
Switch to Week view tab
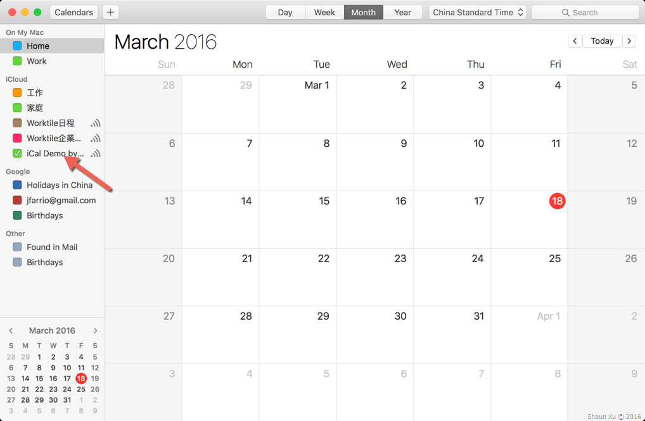[324, 12]
